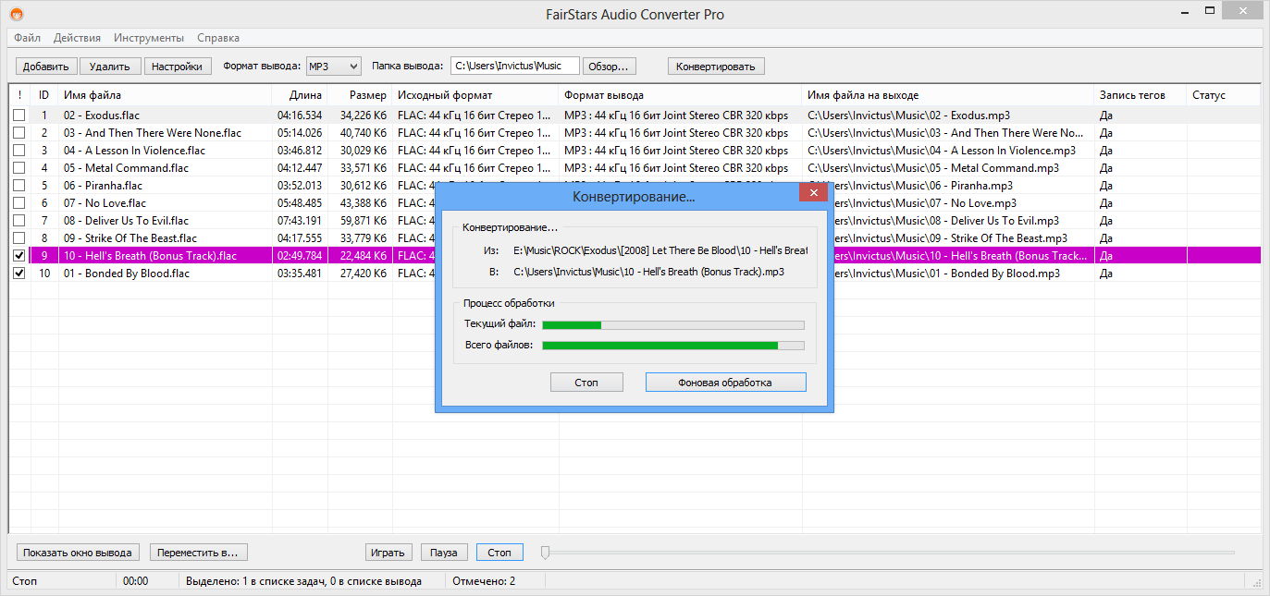This screenshot has height=596, width=1270.
Task: Click the ID column header
Action: [x=43, y=95]
